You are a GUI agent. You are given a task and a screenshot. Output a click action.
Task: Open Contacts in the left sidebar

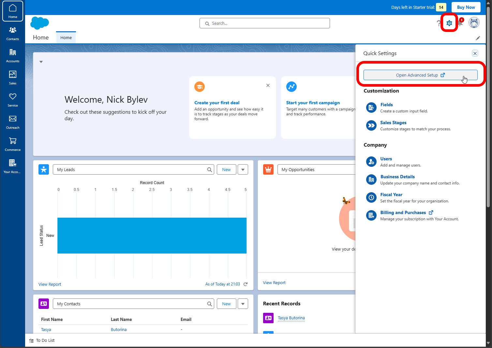(13, 34)
